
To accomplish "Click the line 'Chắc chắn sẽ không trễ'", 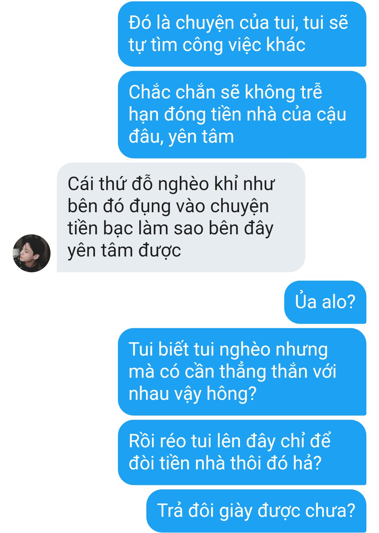I will [x=225, y=92].
